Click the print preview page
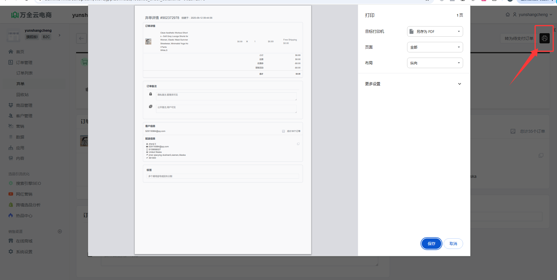Image resolution: width=557 pixels, height=280 pixels. point(223,130)
